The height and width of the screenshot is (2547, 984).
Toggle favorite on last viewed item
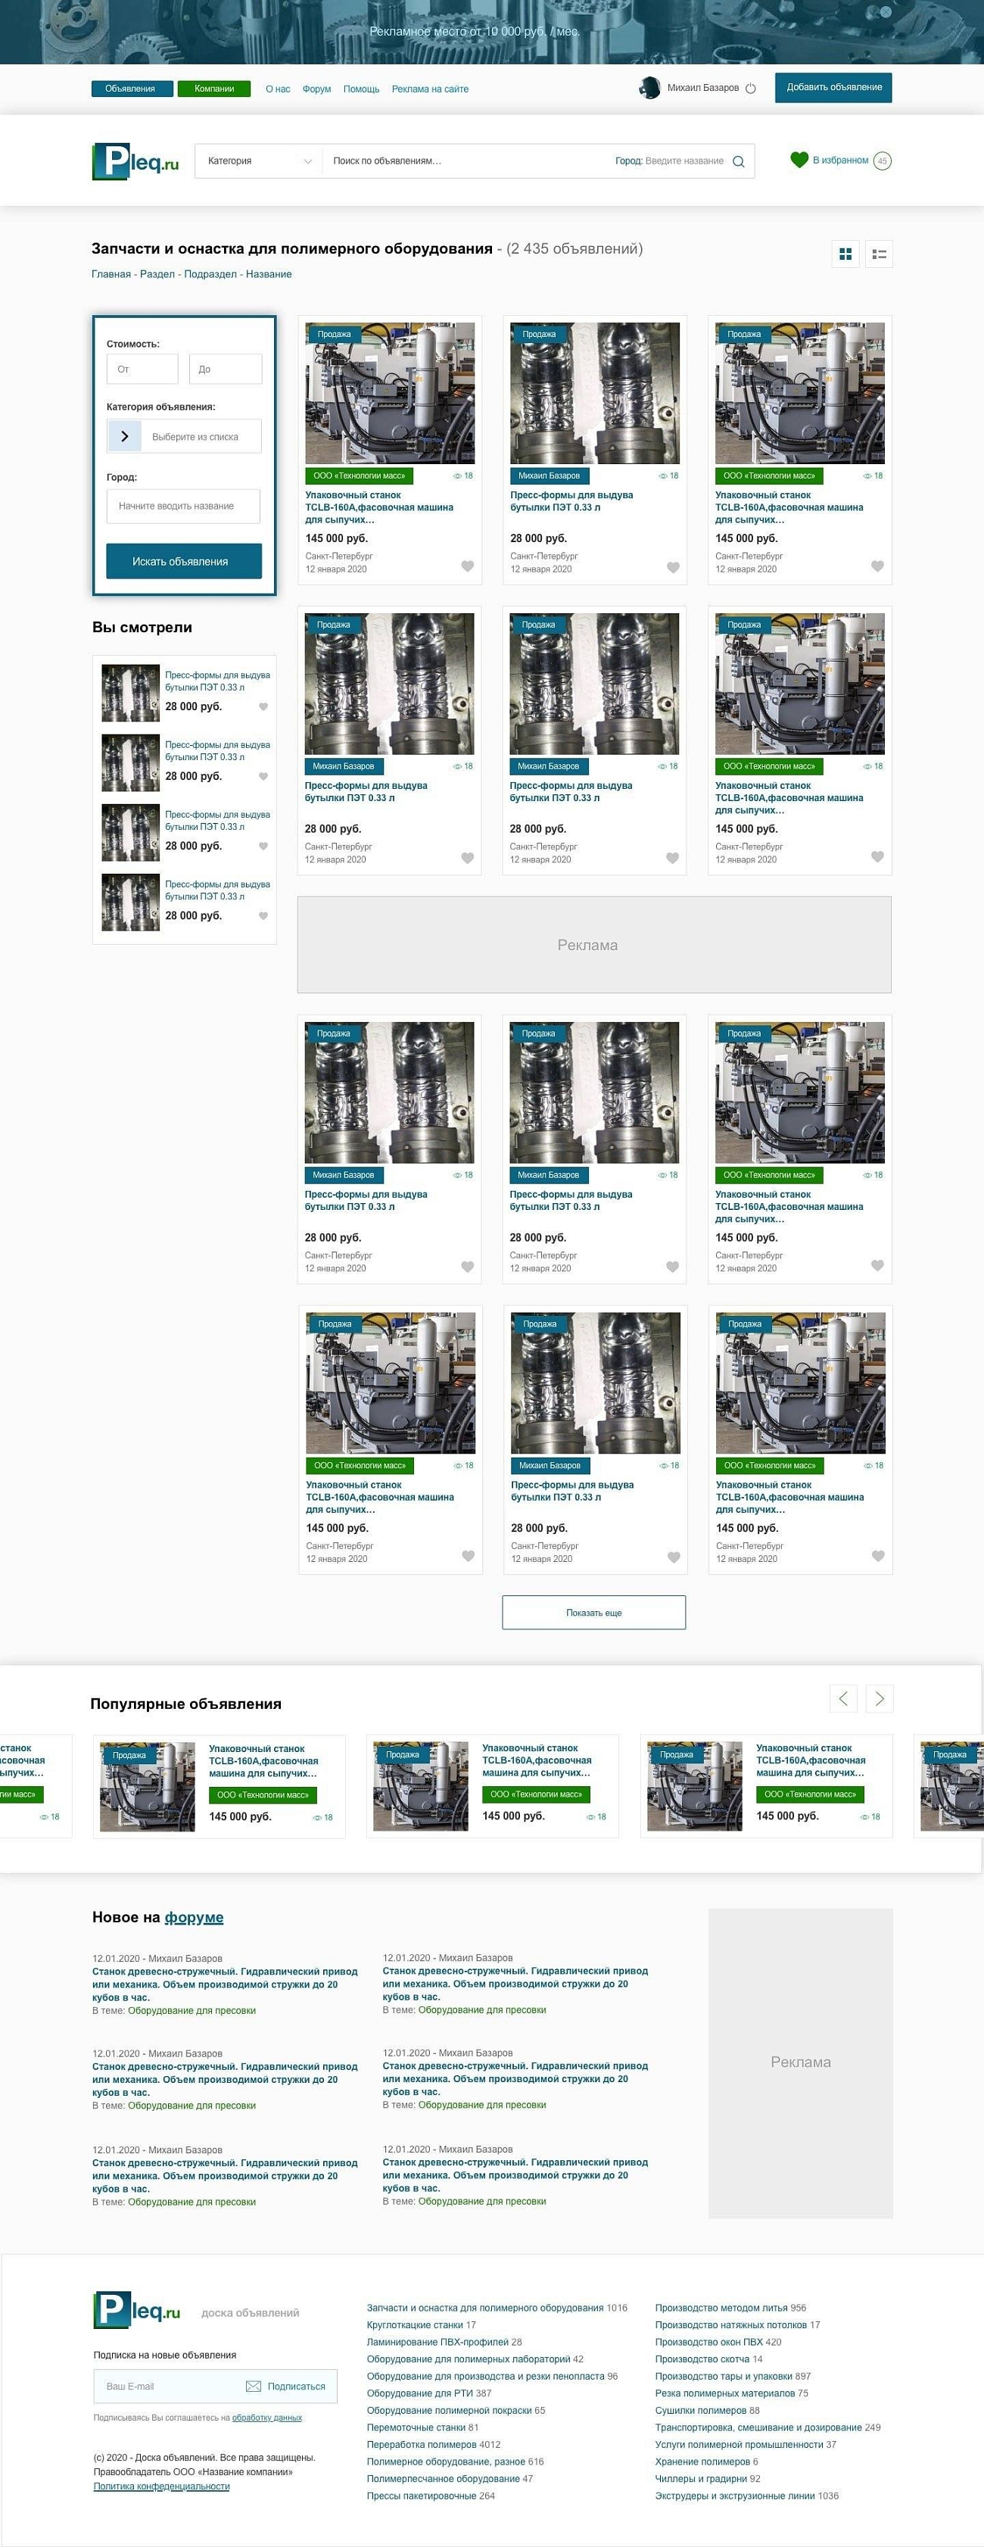click(263, 915)
